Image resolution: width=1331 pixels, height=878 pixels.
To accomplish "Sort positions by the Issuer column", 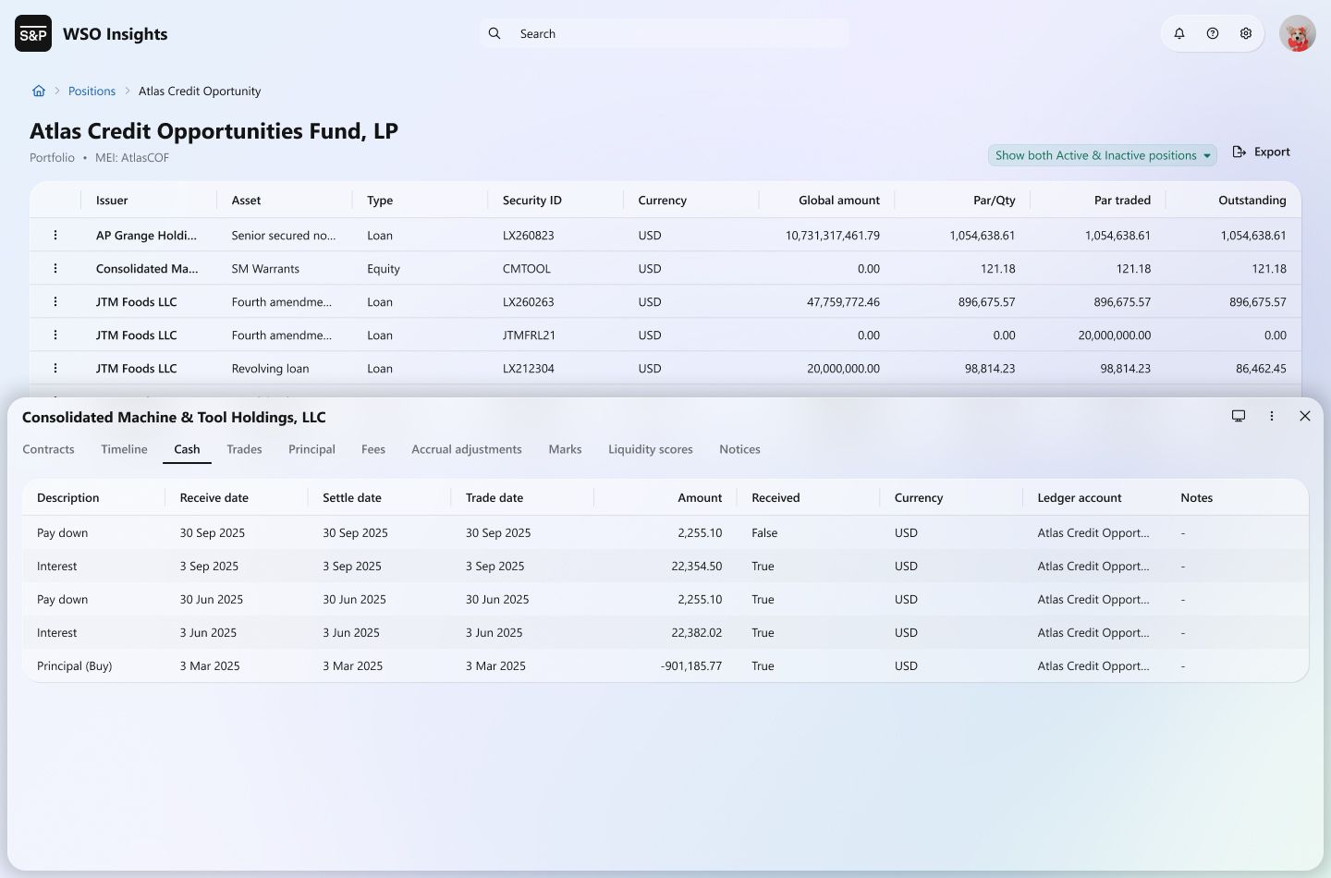I will 112,200.
